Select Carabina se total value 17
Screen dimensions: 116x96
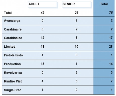pyautogui.click(x=111, y=38)
